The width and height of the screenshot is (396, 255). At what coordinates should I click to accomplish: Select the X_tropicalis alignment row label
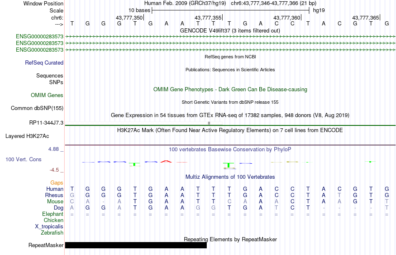point(49,227)
